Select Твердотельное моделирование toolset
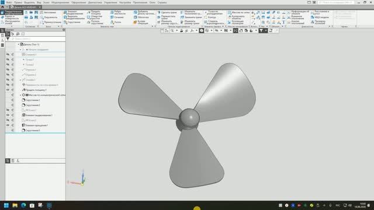The width and height of the screenshot is (374, 210). click(12, 12)
